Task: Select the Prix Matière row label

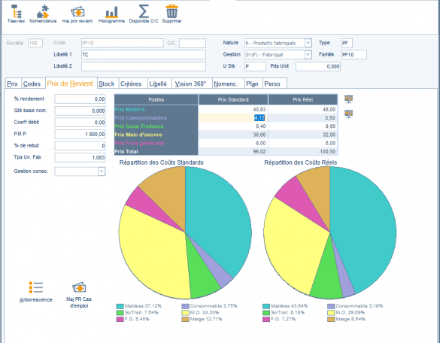Action: point(129,110)
